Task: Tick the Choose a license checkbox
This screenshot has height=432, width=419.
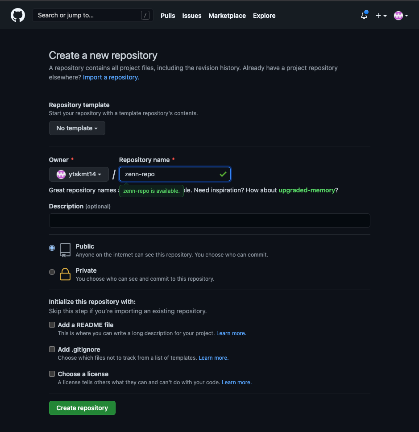Action: (52, 374)
